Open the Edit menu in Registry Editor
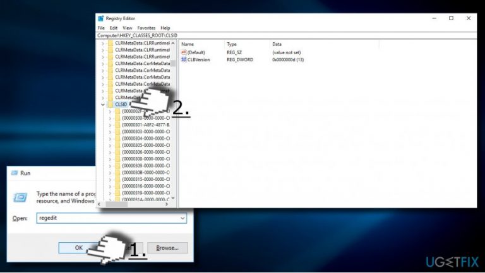The height and width of the screenshot is (273, 485). (x=114, y=28)
